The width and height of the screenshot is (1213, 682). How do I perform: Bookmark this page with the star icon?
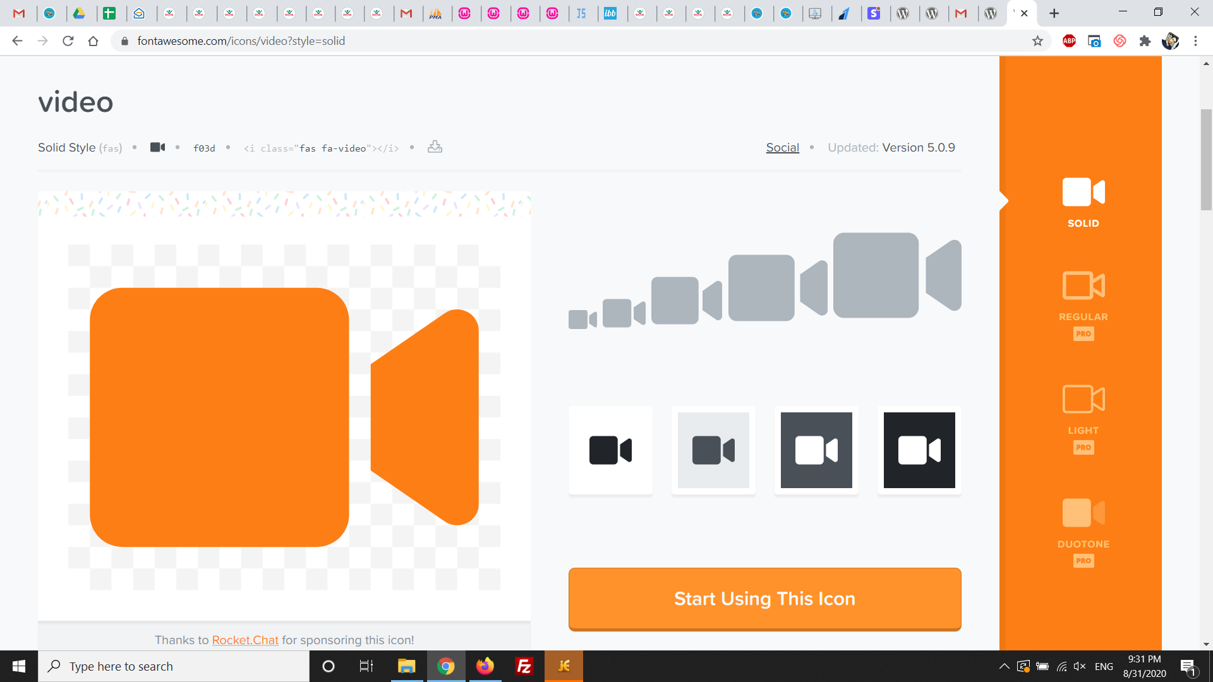click(x=1037, y=41)
